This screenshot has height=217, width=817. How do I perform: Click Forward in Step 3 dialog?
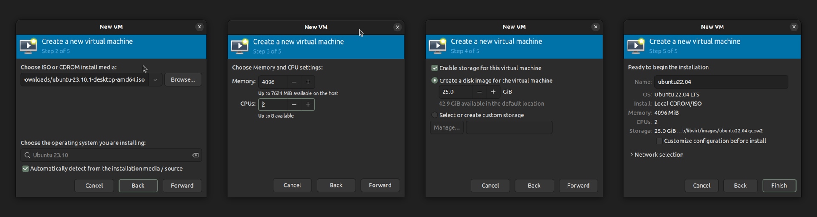tap(380, 185)
